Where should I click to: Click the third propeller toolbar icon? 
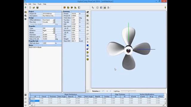point(72,7)
